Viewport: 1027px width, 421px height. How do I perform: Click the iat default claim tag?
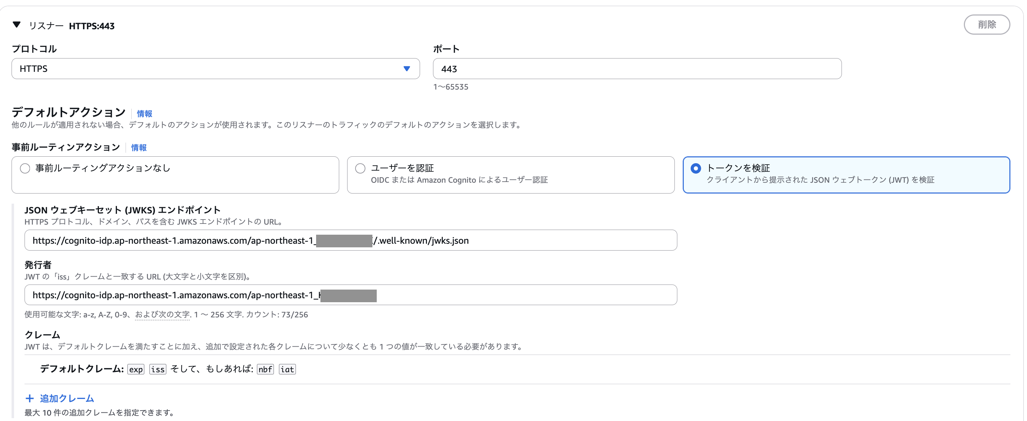tap(287, 369)
